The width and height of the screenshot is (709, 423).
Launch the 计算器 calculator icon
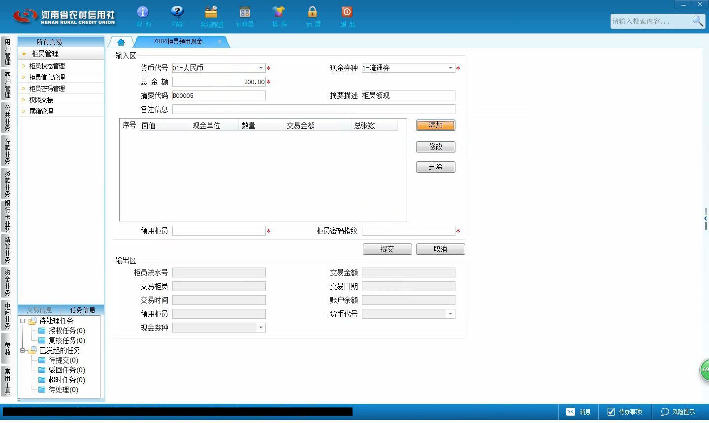click(x=245, y=16)
